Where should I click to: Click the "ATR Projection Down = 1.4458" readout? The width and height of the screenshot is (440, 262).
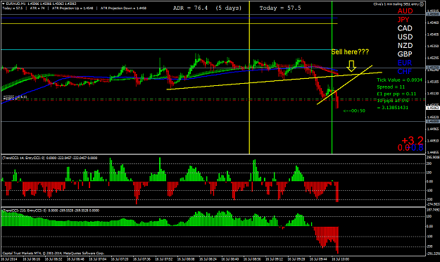[123, 8]
